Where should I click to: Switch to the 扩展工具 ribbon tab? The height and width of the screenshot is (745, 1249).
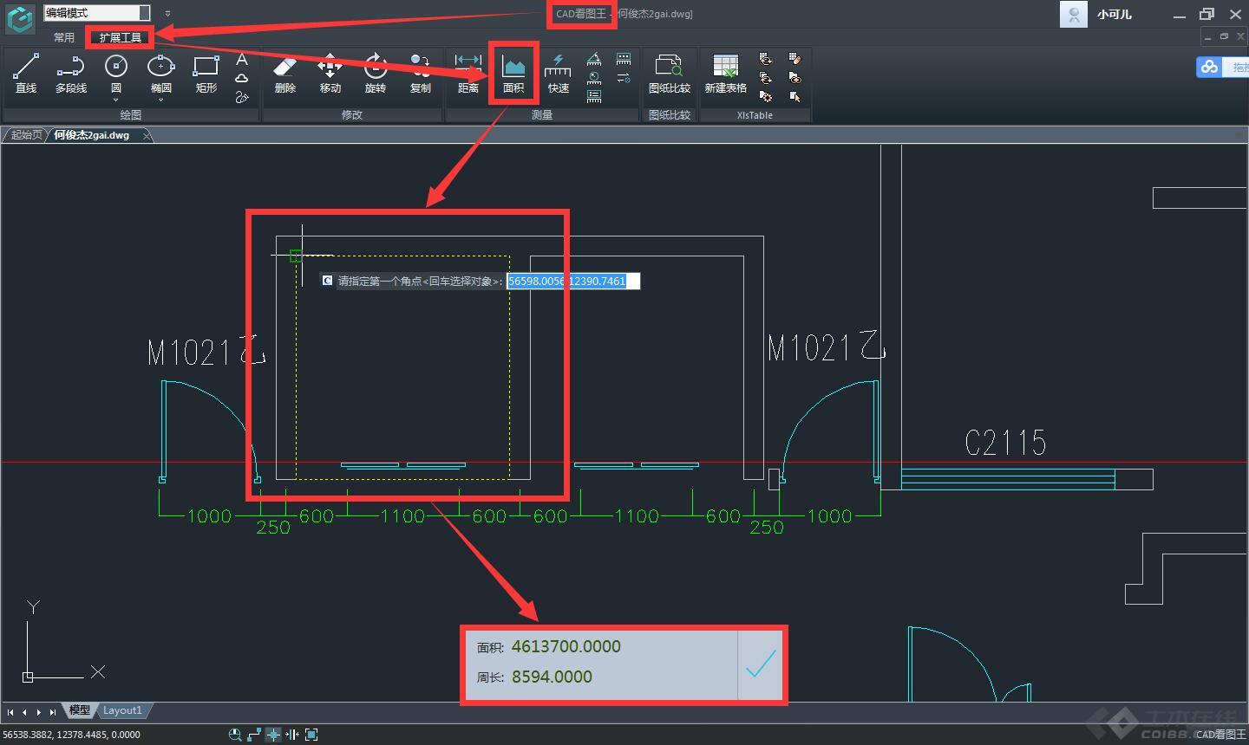click(x=120, y=37)
